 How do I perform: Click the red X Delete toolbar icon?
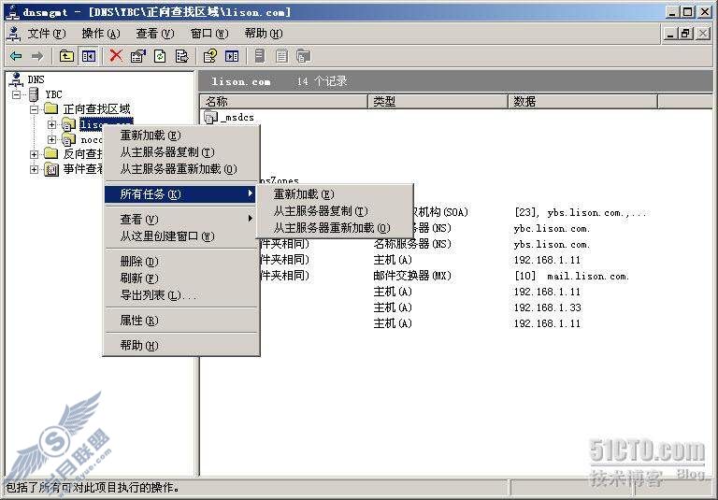pyautogui.click(x=116, y=56)
